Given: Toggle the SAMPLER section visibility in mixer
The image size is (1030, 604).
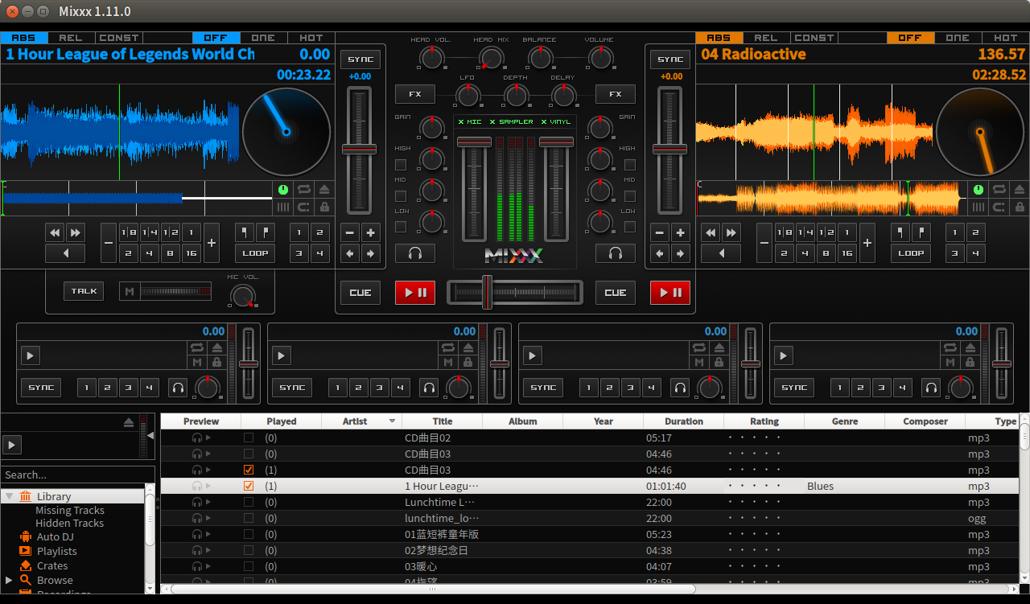Looking at the screenshot, I should [511, 121].
